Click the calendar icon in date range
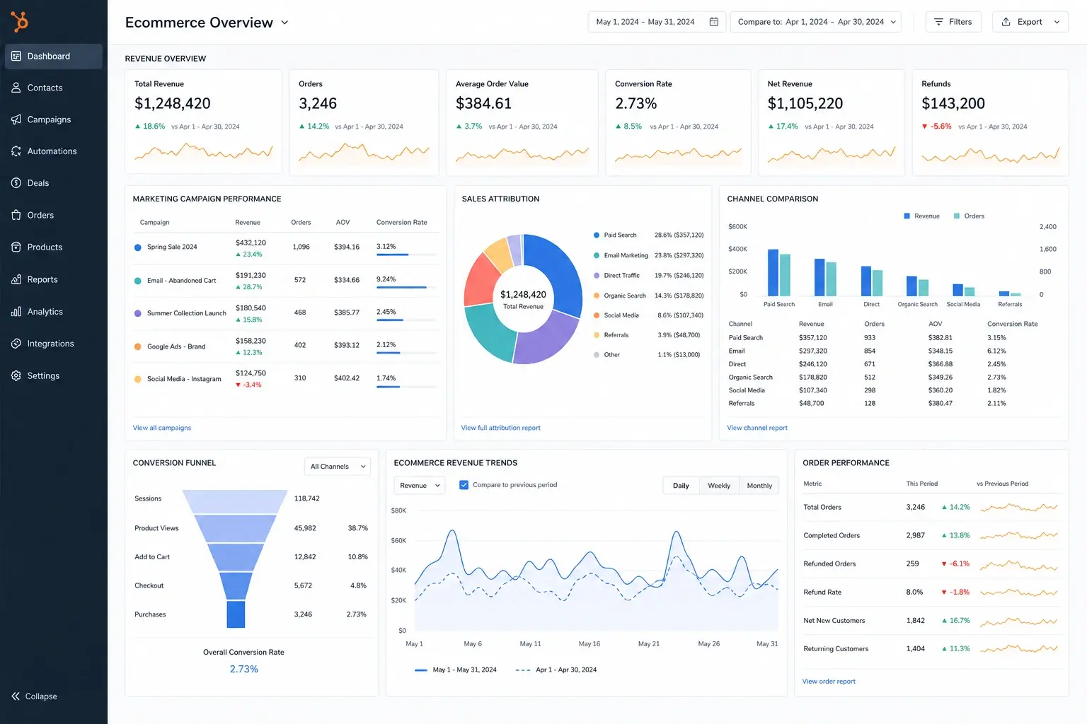 (x=714, y=22)
